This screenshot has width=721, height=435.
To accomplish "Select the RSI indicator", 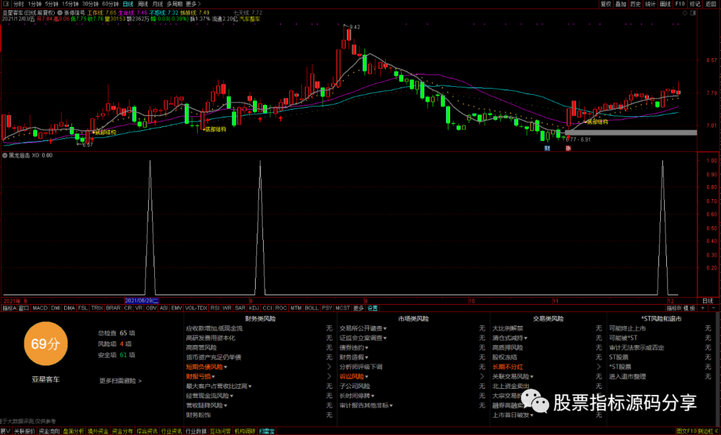I will (x=215, y=308).
